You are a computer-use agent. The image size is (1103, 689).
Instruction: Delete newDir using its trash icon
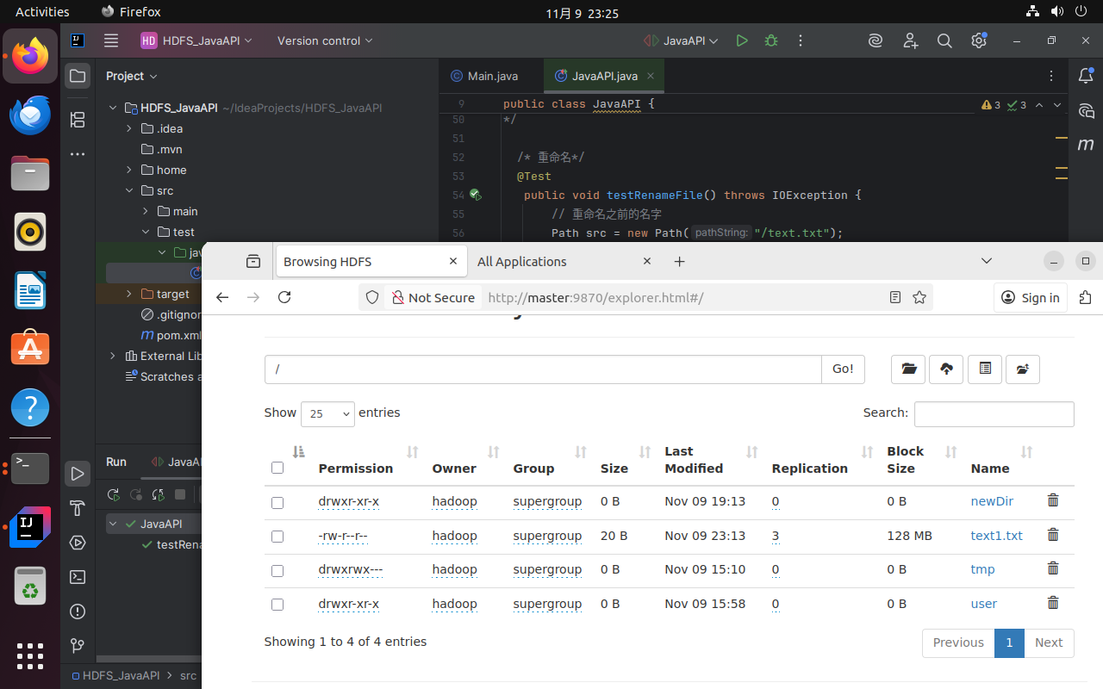pyautogui.click(x=1053, y=500)
